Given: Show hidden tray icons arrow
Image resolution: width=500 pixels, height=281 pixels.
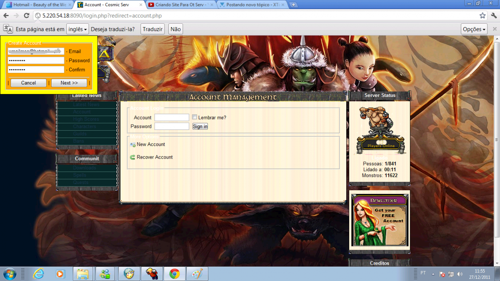Looking at the screenshot, I should [433, 274].
